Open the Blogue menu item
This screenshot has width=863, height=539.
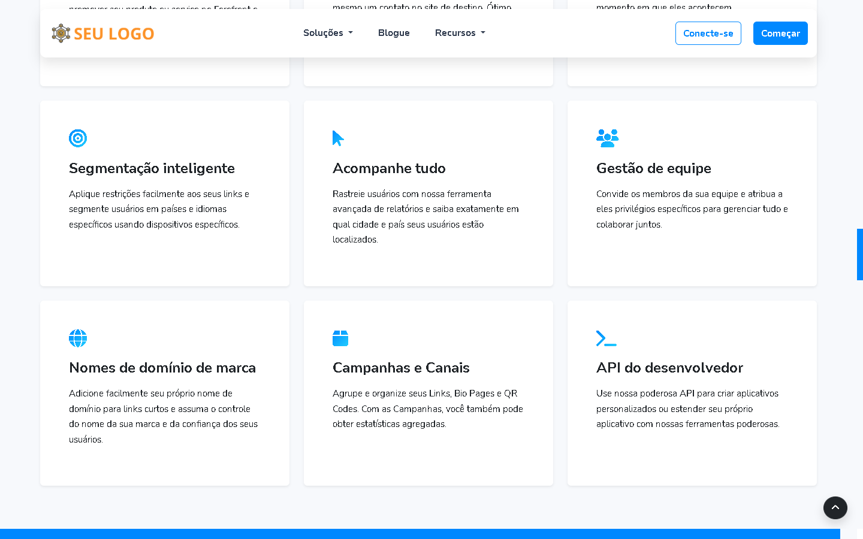click(394, 33)
